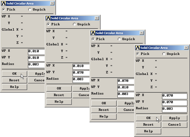Close the third Solid Circular Area dialog from back
Image resolution: width=190 pixels, height=137 pixels.
tap(142, 33)
